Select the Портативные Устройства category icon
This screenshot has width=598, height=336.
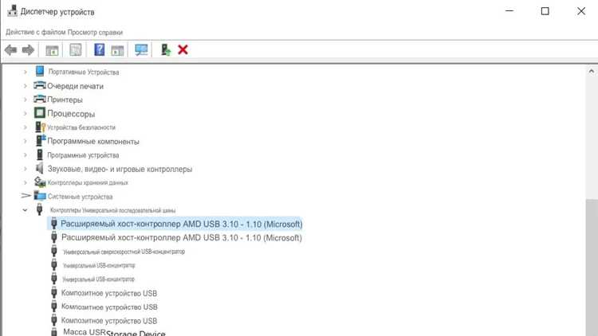coord(40,71)
